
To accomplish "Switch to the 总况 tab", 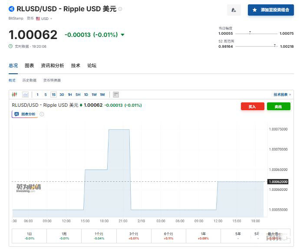I will click(13, 66).
